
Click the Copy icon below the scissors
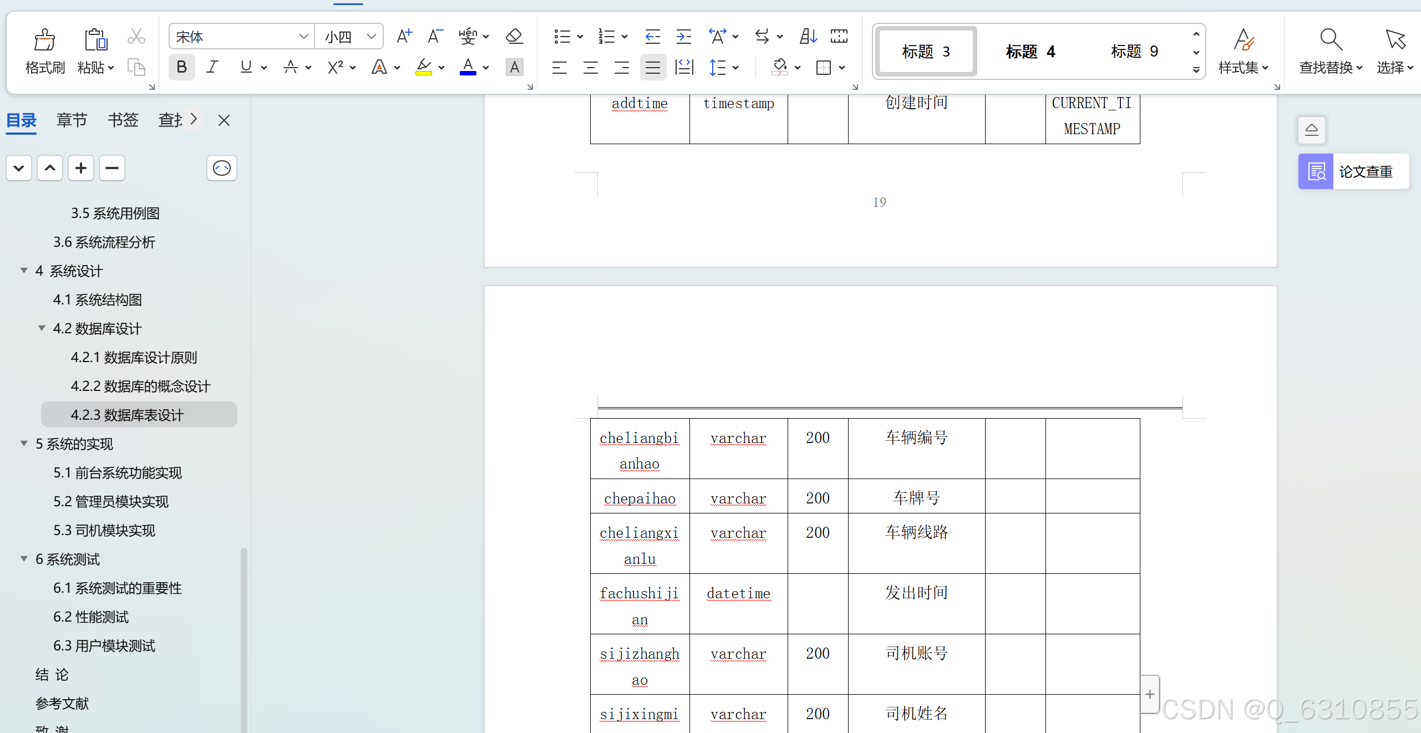click(136, 67)
